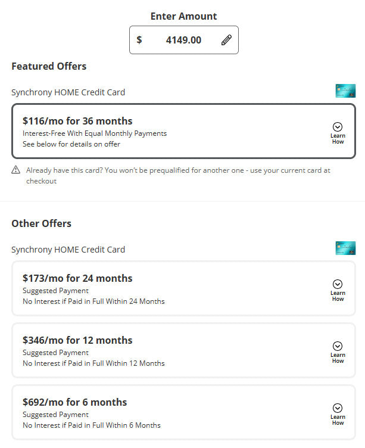Screen dimensions: 365x448
Task: Select the $692/mo for 6 months offer
Action: (74, 402)
